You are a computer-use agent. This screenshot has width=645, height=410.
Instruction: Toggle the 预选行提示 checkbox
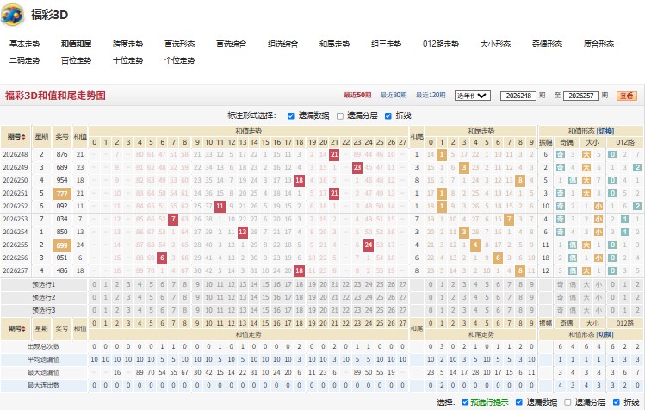coord(465,402)
